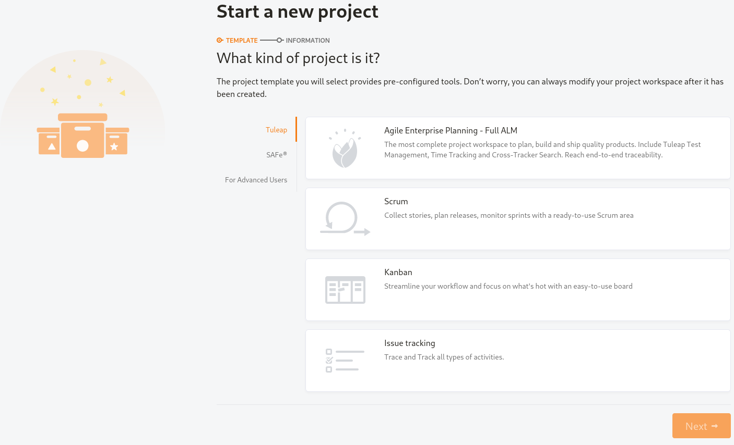The width and height of the screenshot is (734, 445).
Task: Switch to the SAFe® template category
Action: point(277,154)
